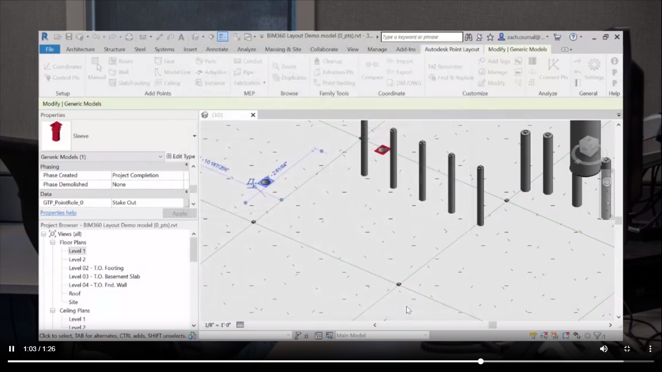Click the Model Line add points tool

pos(172,72)
